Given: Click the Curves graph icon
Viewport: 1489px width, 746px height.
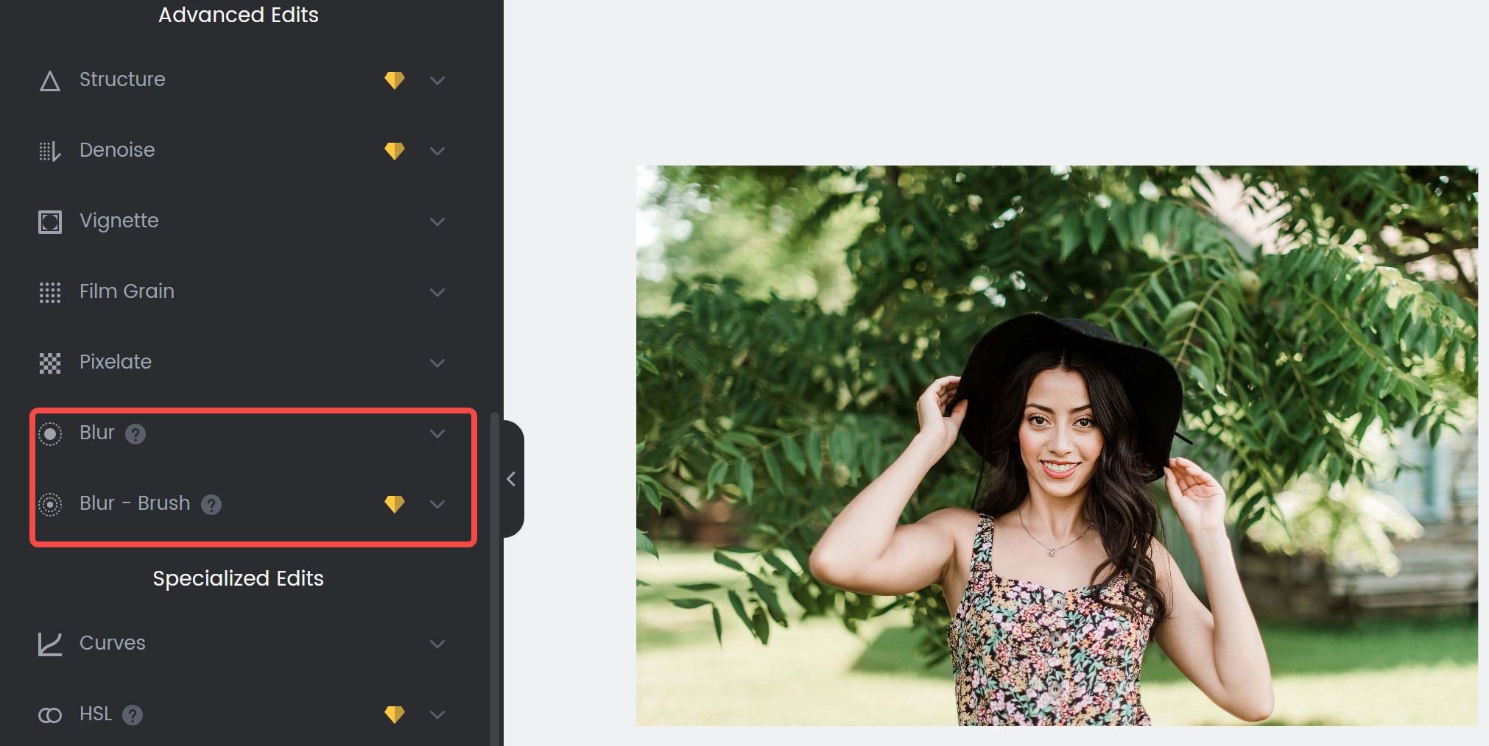Looking at the screenshot, I should (x=49, y=644).
